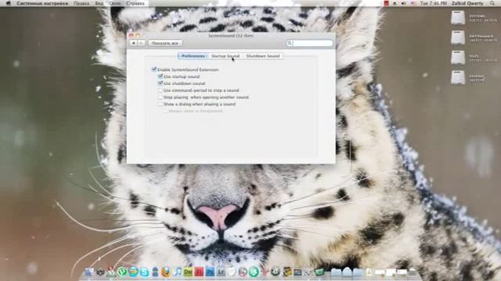501x281 pixels.
Task: Click the Показать все button
Action: pos(165,43)
